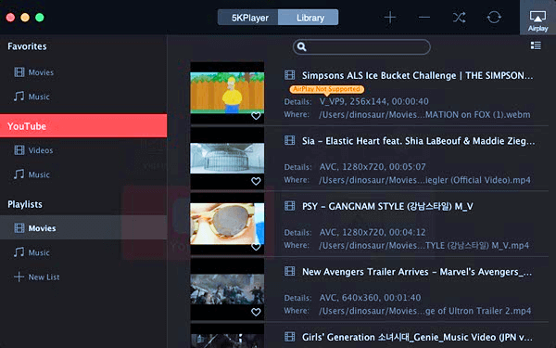Click details AVC, 640x360, 00:01:40
Image resolution: width=556 pixels, height=348 pixels.
click(370, 298)
